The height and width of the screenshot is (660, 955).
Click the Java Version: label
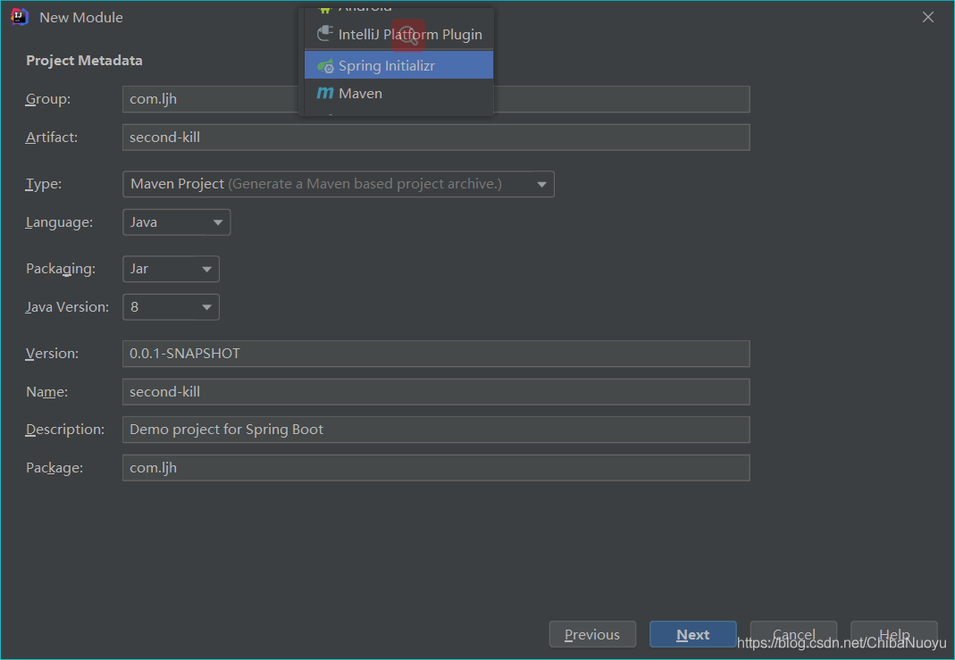(x=67, y=307)
